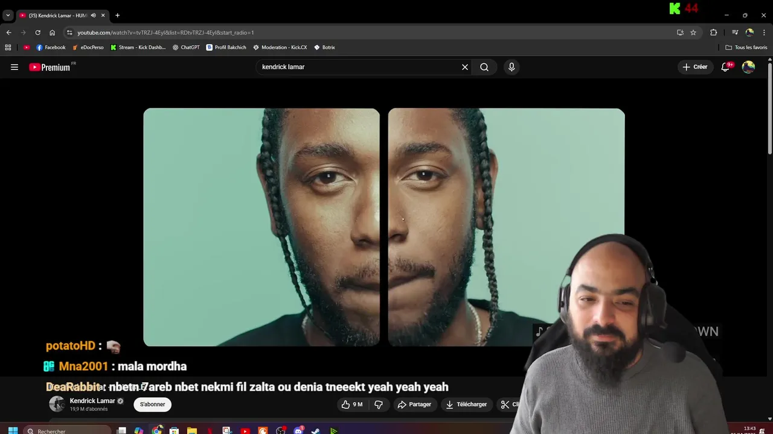Open the ChatGPT bookmark
Image resolution: width=773 pixels, height=434 pixels.
pos(186,47)
